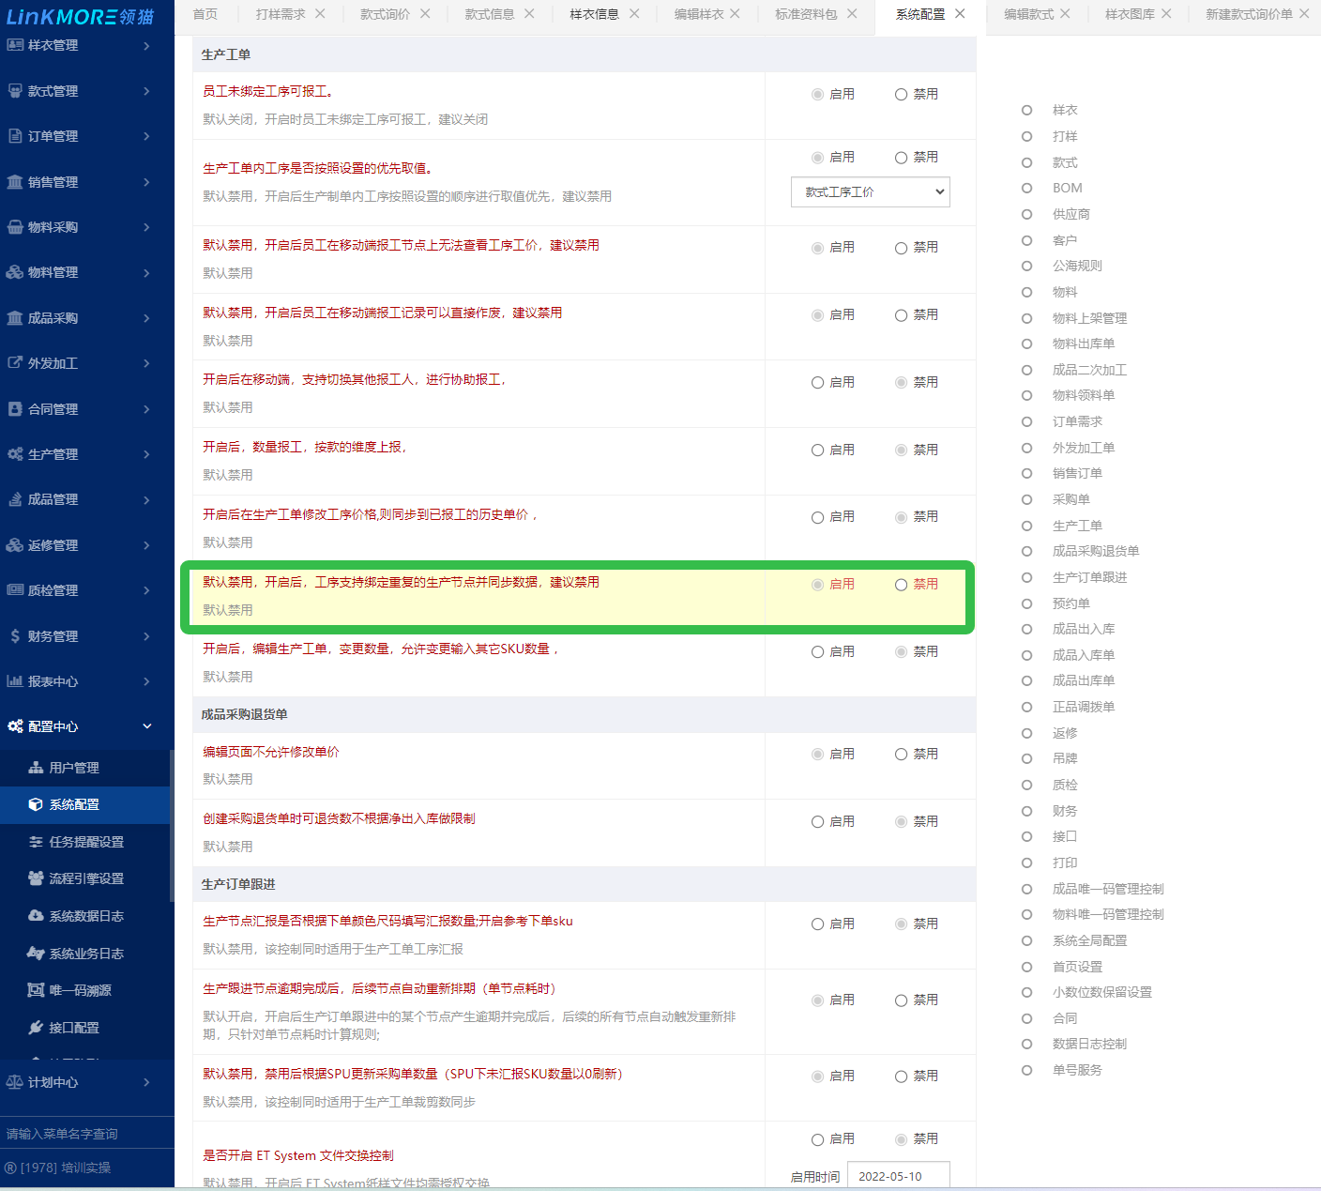Click the 报表中心 chart icon
Image resolution: width=1321 pixels, height=1191 pixels.
pos(15,681)
